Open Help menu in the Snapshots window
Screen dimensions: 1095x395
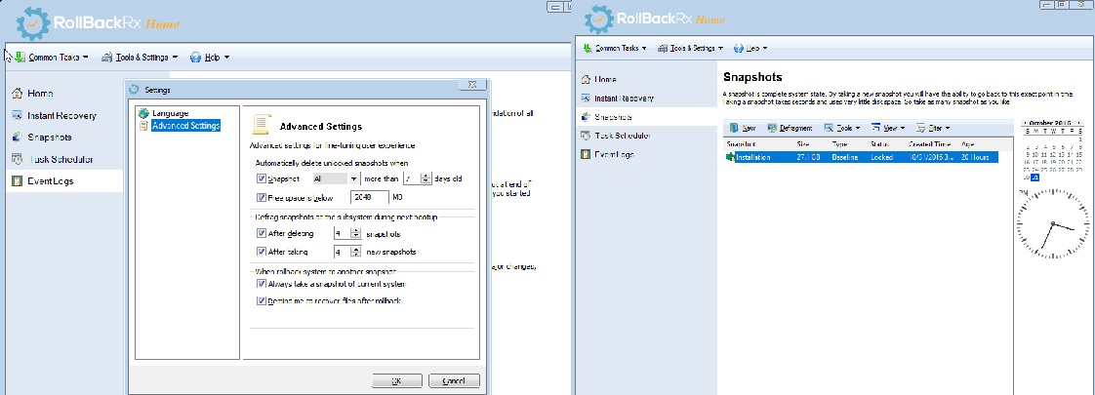pos(750,48)
